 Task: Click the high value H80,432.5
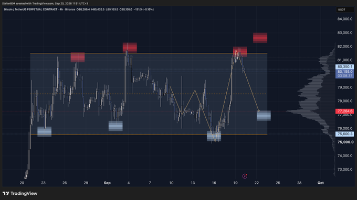(98, 9)
